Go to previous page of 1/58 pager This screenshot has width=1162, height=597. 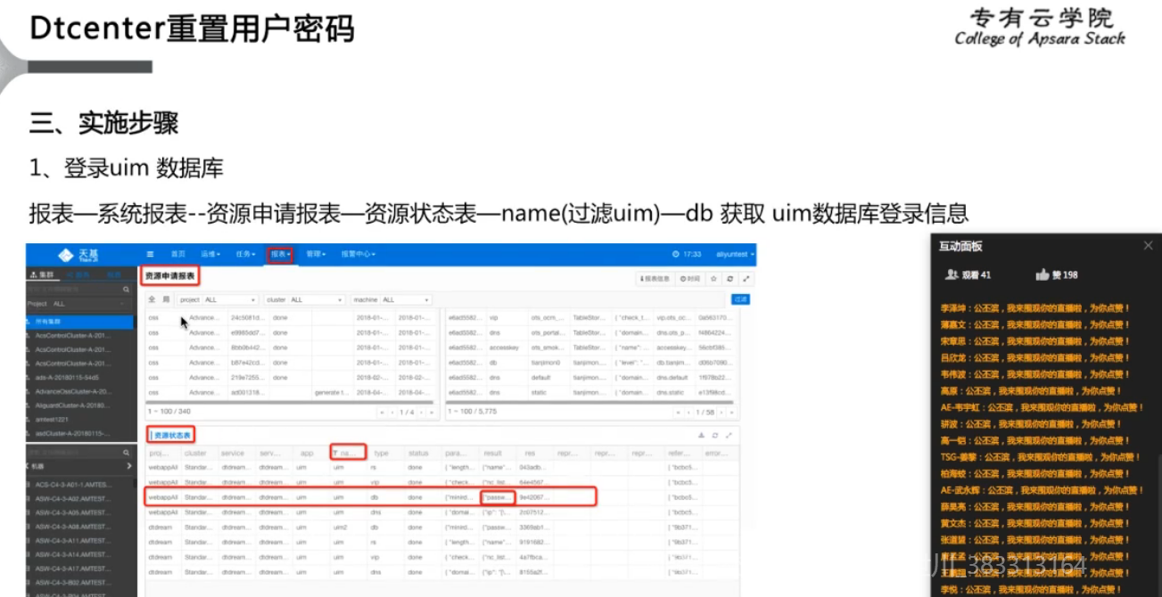coord(688,413)
